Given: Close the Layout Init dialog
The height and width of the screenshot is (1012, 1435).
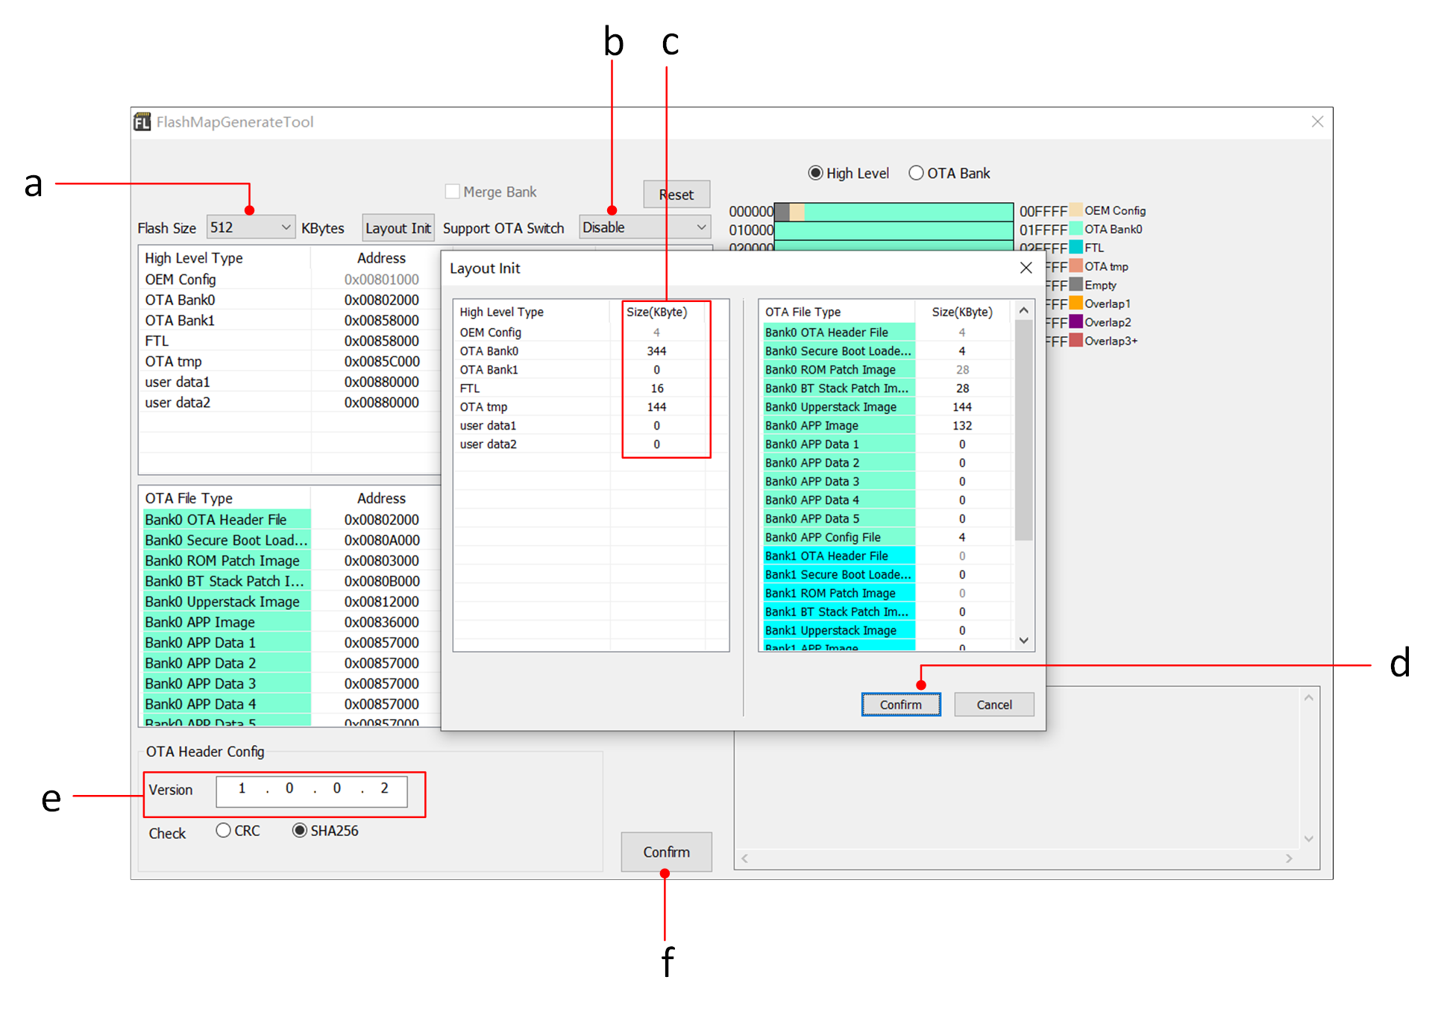Looking at the screenshot, I should [1026, 268].
